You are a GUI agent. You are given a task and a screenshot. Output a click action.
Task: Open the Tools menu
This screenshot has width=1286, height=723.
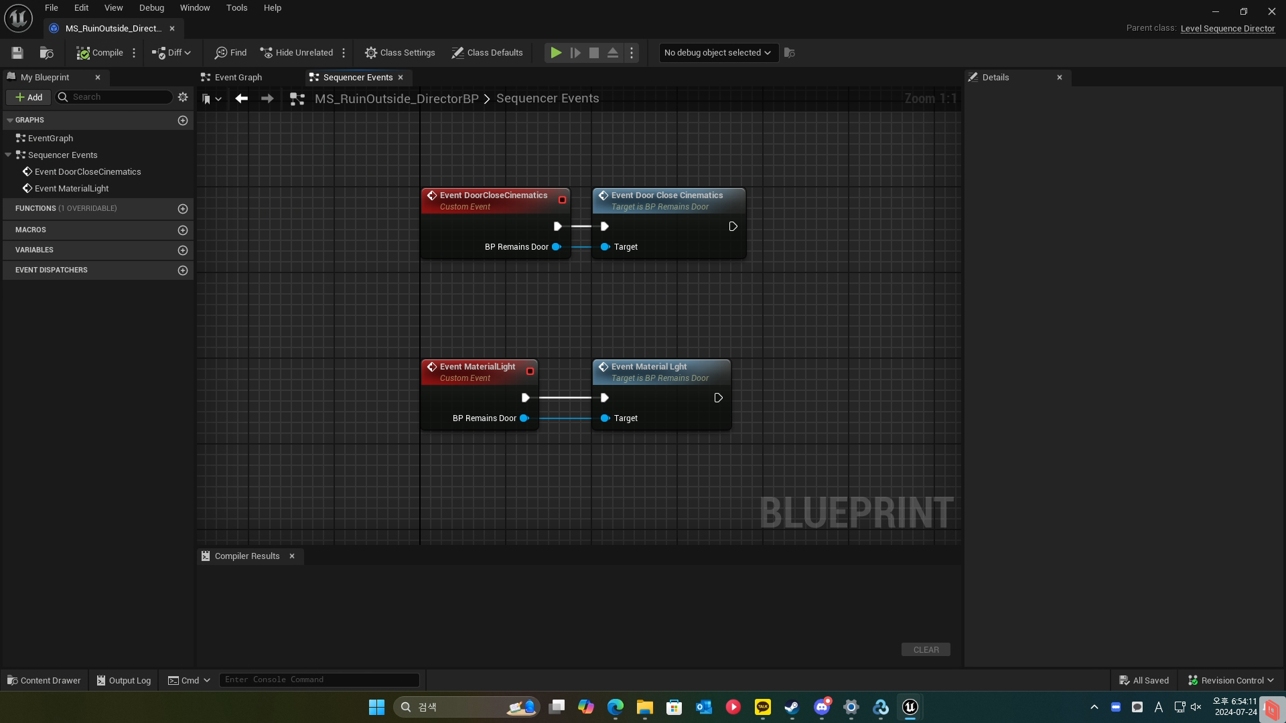point(236,8)
